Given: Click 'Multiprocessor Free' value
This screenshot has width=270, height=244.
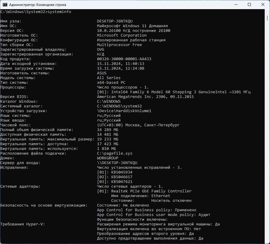Looking at the screenshot, I should (x=119, y=45).
